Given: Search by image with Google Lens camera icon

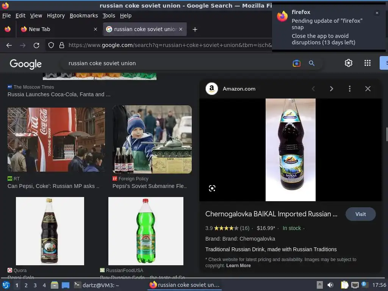Looking at the screenshot, I should pyautogui.click(x=296, y=63).
